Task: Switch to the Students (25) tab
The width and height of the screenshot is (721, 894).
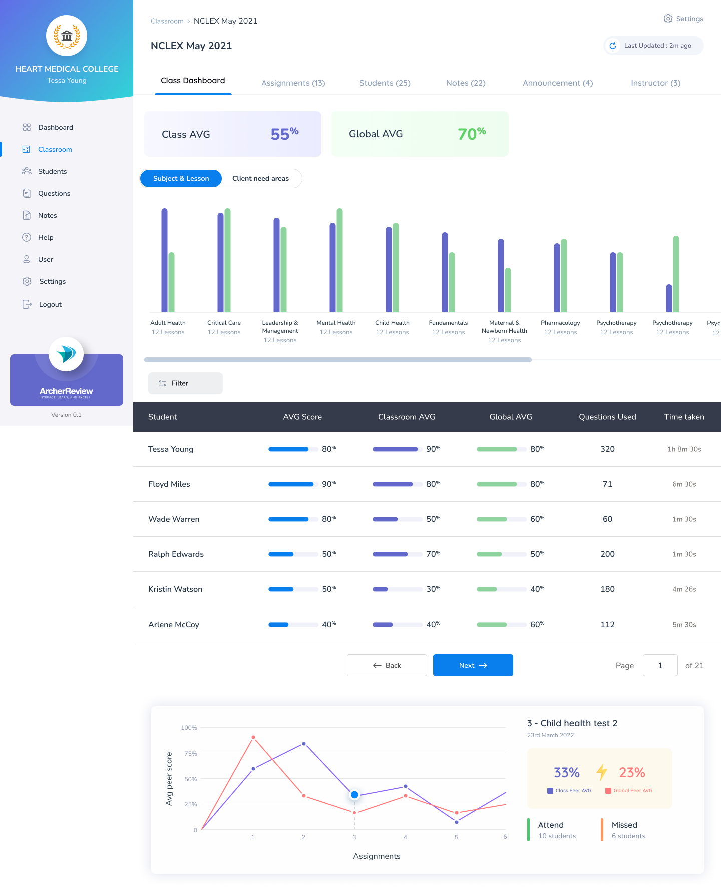Action: coord(385,83)
